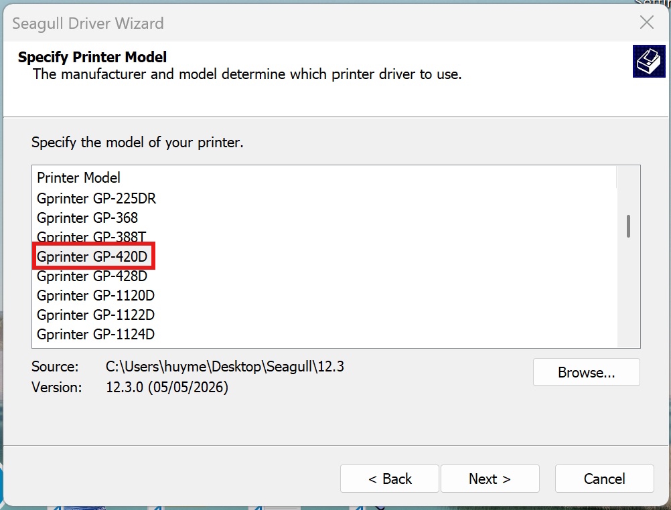Click the Source path text
671x510 pixels.
pyautogui.click(x=224, y=367)
